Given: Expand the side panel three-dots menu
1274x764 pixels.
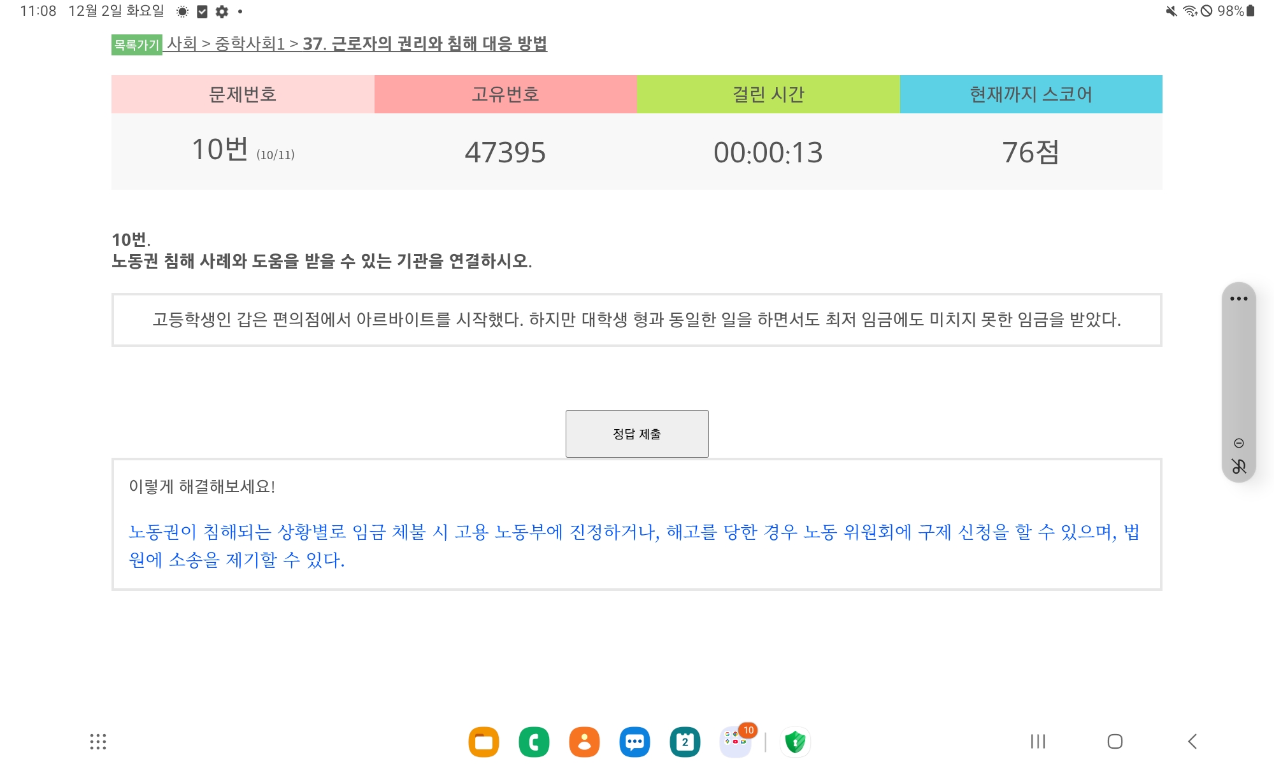Looking at the screenshot, I should coord(1238,299).
